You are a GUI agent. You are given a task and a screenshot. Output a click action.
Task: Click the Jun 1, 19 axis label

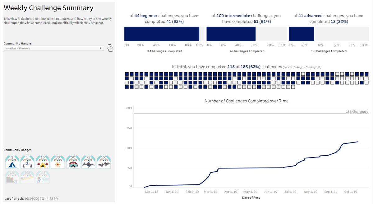tap(270, 192)
